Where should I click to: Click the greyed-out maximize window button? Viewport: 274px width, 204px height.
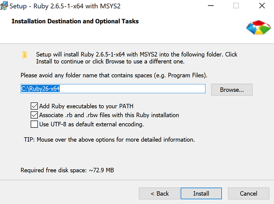236,6
